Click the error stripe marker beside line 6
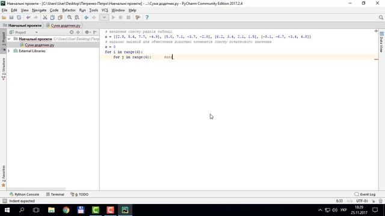385x216 pixels. click(376, 59)
